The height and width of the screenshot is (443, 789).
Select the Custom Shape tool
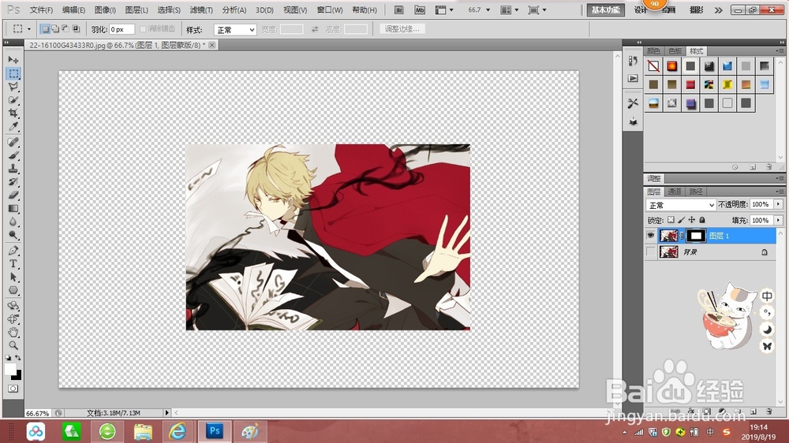point(13,291)
